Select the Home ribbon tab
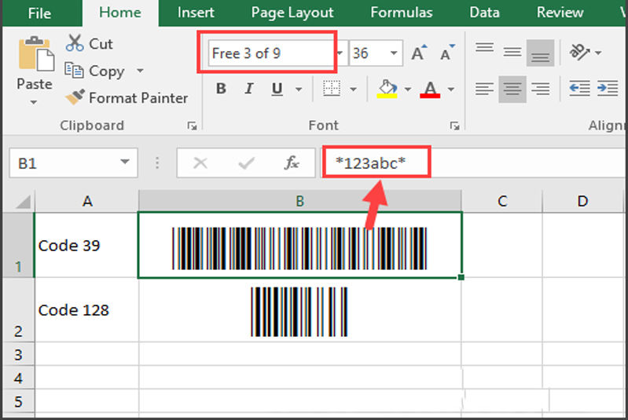This screenshot has height=420, width=628. click(x=120, y=13)
